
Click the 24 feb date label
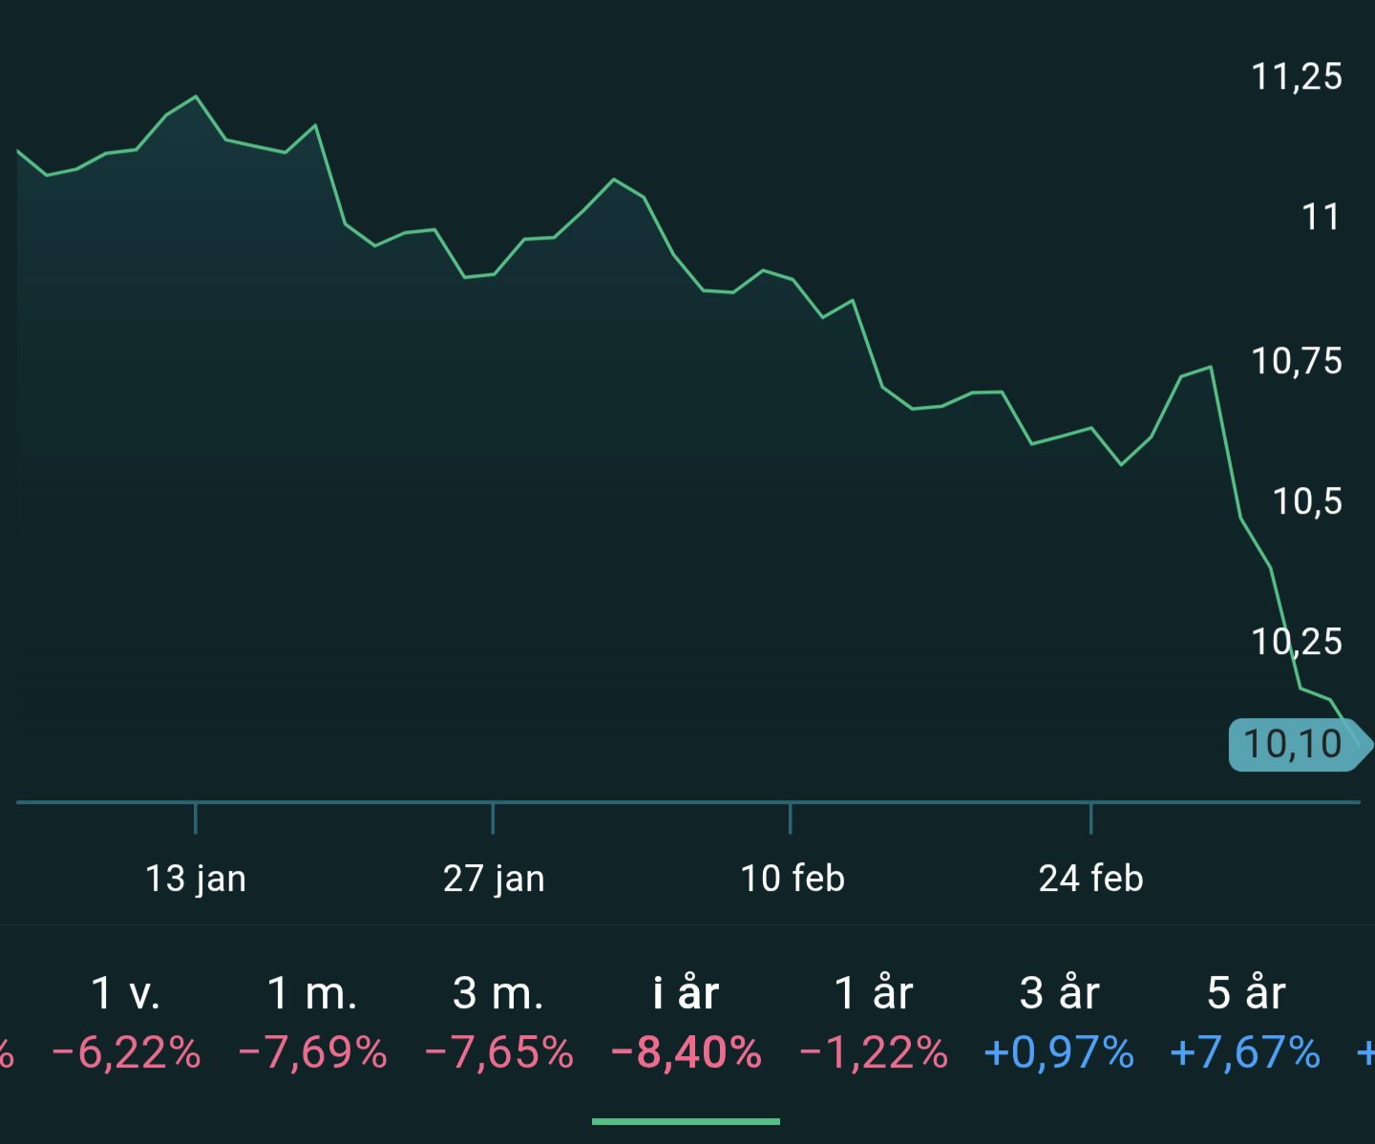[x=1090, y=879]
